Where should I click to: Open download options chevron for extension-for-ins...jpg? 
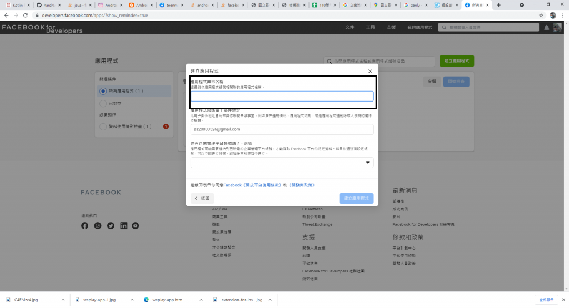click(x=270, y=300)
